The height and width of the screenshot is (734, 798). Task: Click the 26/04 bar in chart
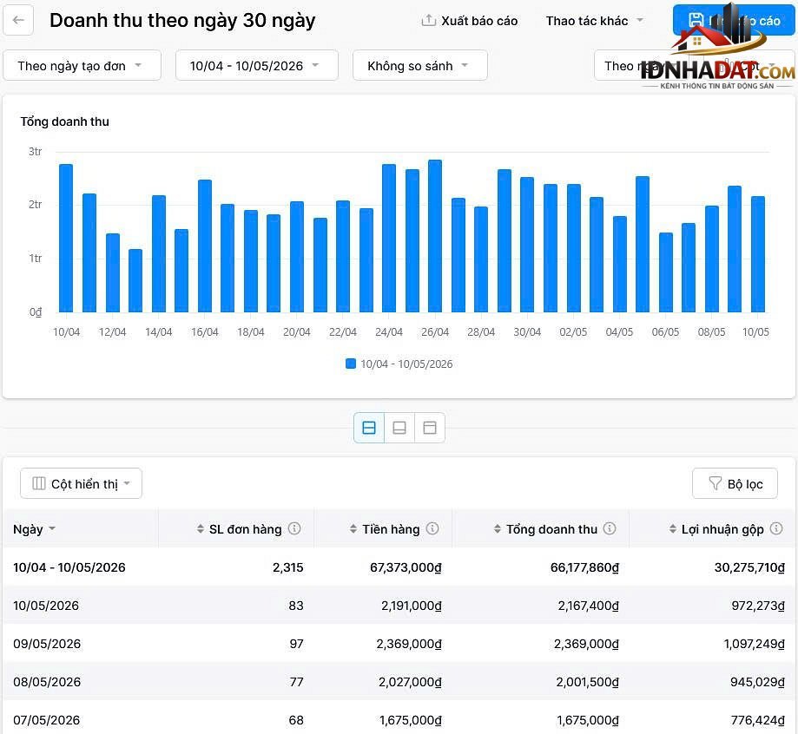435,236
